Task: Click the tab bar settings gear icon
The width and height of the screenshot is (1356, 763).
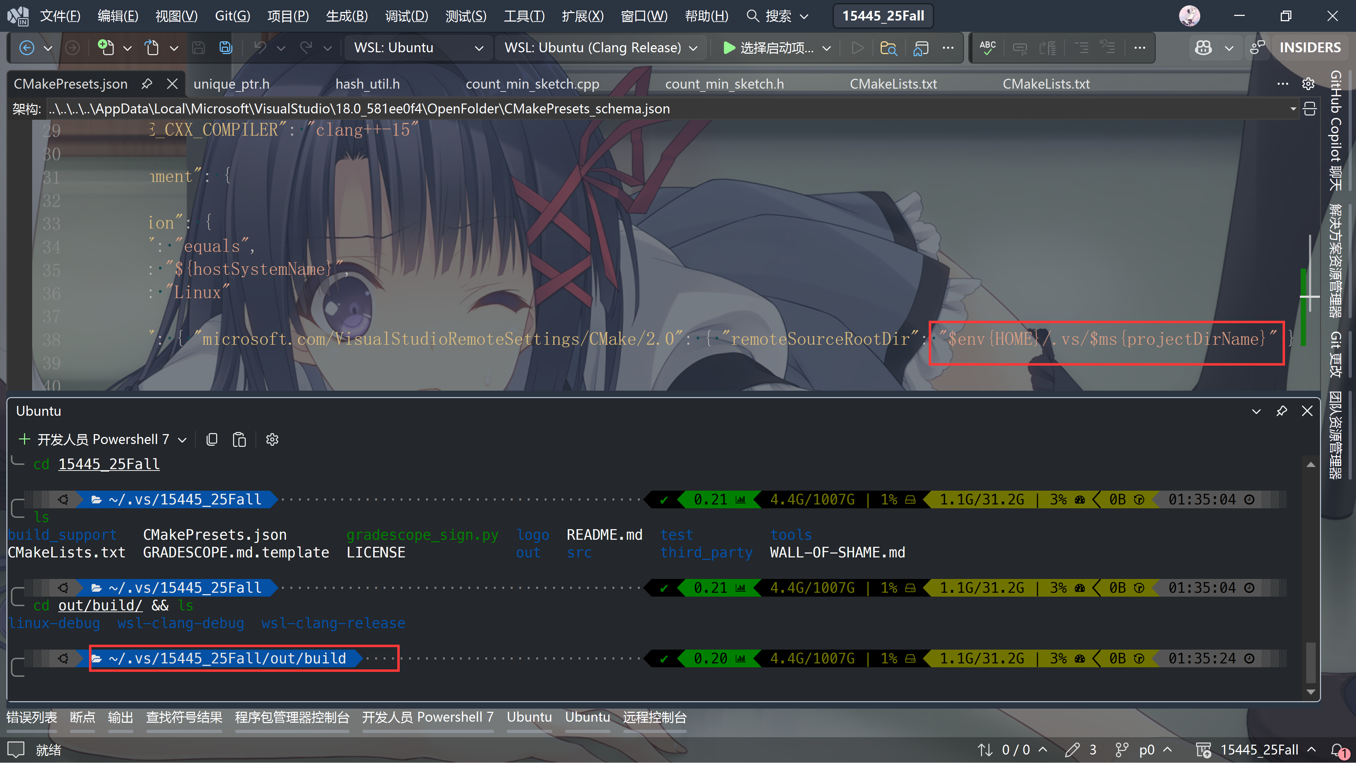Action: pyautogui.click(x=1308, y=84)
